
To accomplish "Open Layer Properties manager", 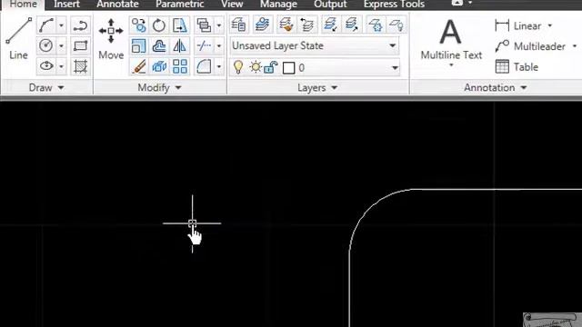I will tap(239, 25).
